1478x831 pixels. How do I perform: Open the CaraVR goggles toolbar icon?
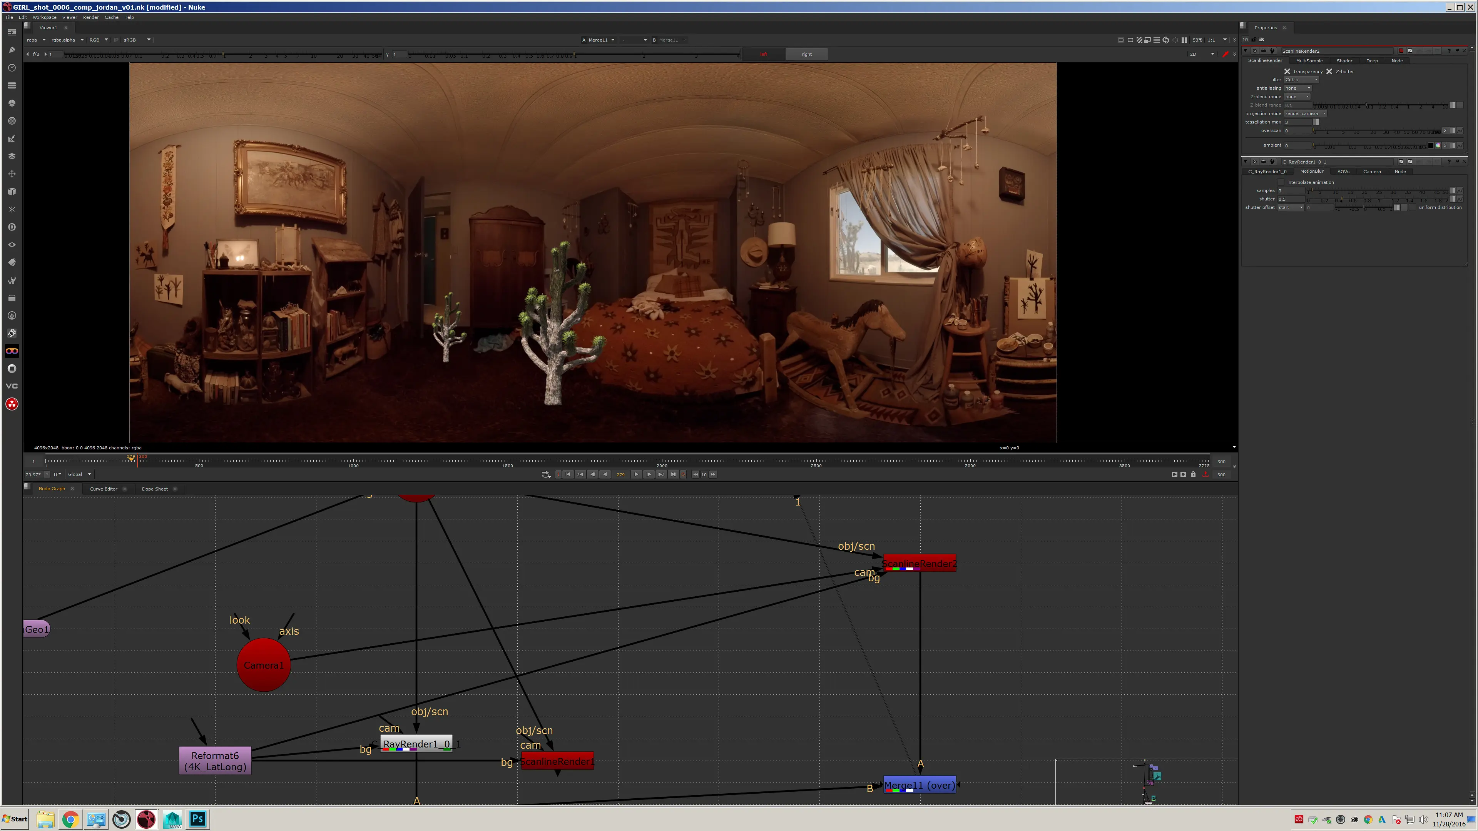pyautogui.click(x=12, y=351)
